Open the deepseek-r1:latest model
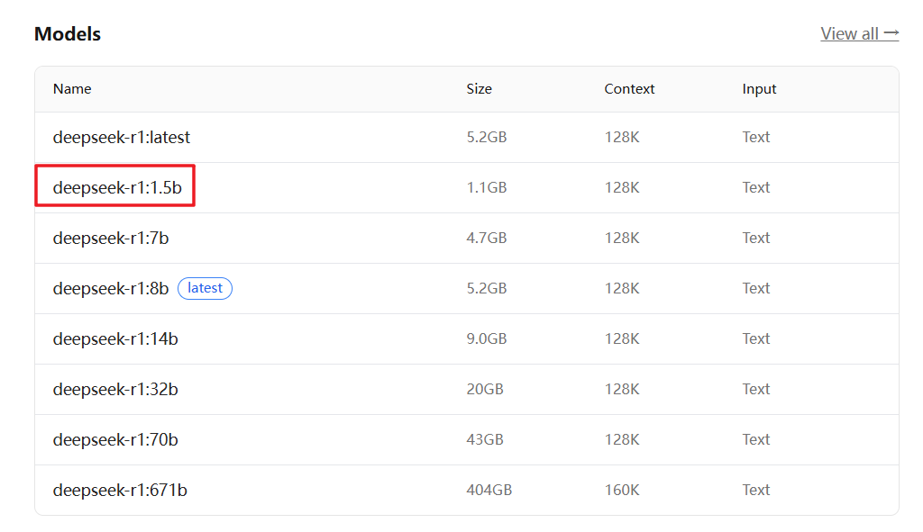The height and width of the screenshot is (532, 923). 122,137
